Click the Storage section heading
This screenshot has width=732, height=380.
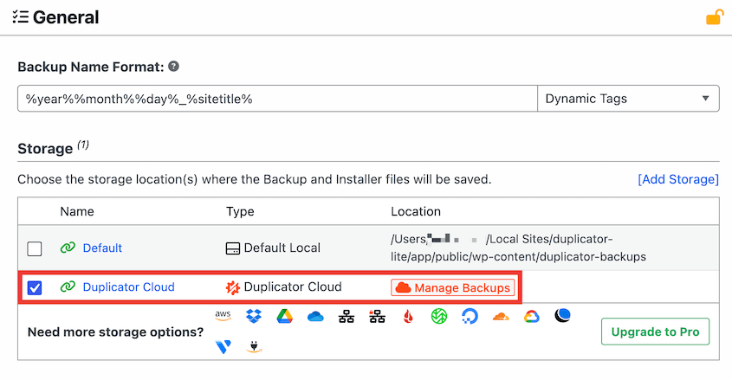coord(45,149)
